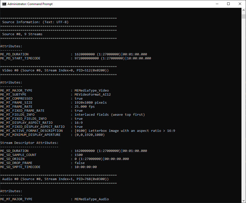246x203 pixels.
Task: Click the ME_SD_DROP_FRAME attribute name
Action: point(16,163)
